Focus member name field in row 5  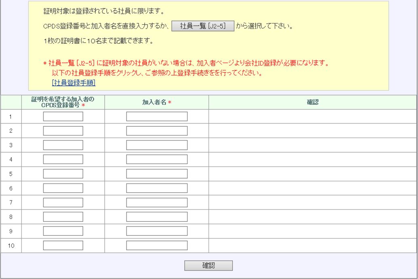coord(157,174)
